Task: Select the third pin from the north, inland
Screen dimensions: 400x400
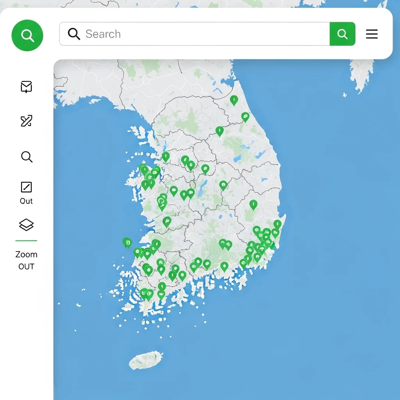Action: [220, 131]
